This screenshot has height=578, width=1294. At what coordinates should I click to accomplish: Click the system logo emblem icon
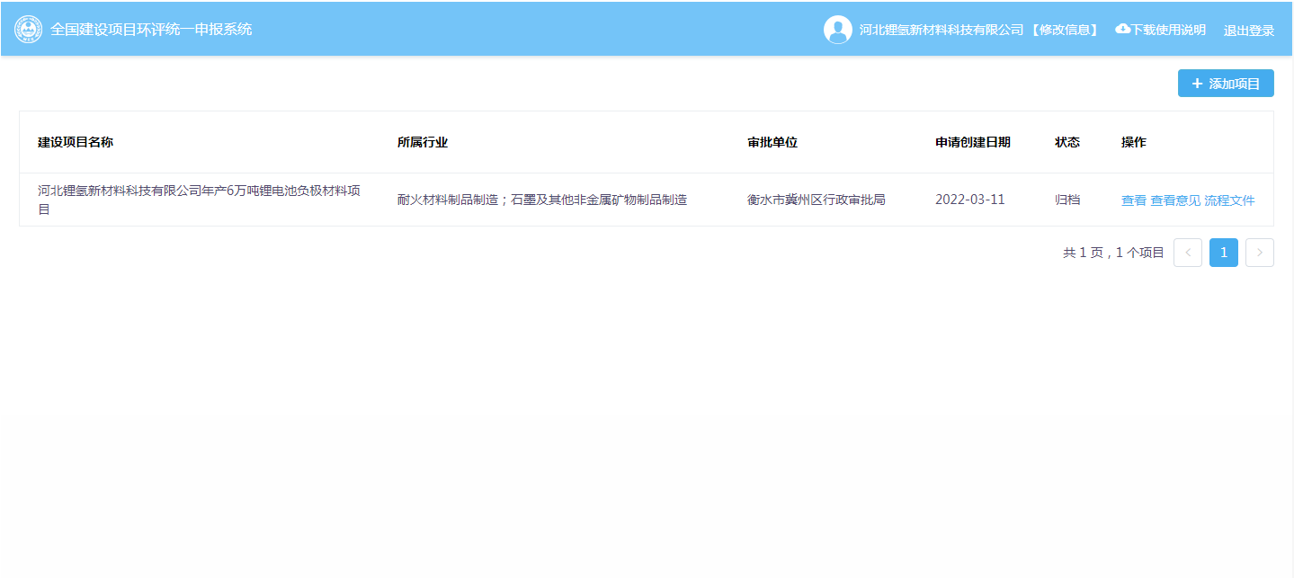point(29,30)
